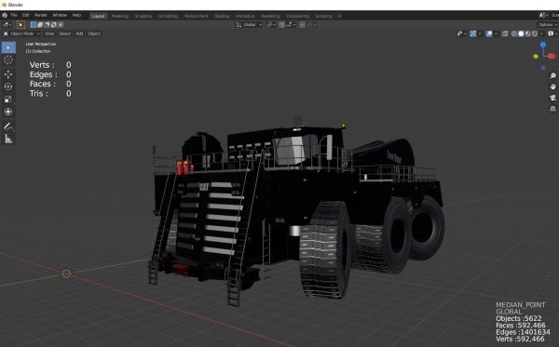Set selection mode to new selection

(34, 24)
